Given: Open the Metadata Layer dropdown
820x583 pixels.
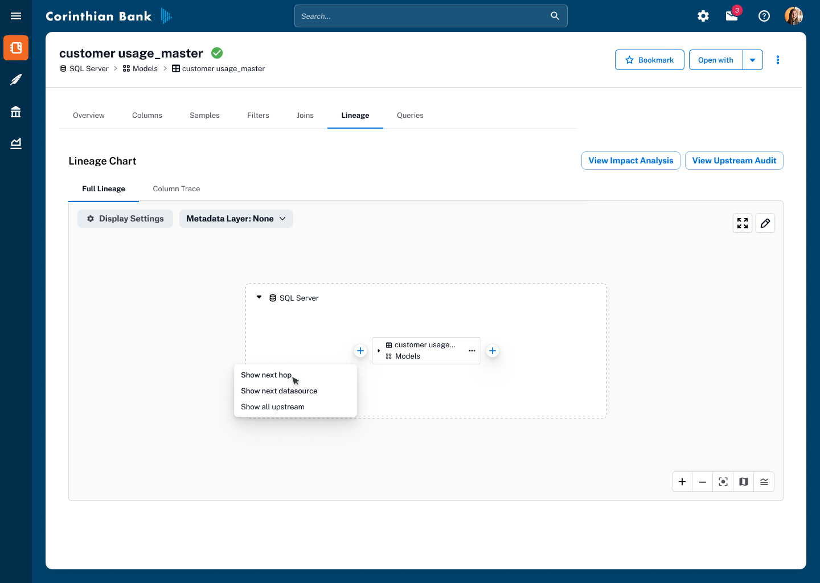Looking at the screenshot, I should point(236,219).
